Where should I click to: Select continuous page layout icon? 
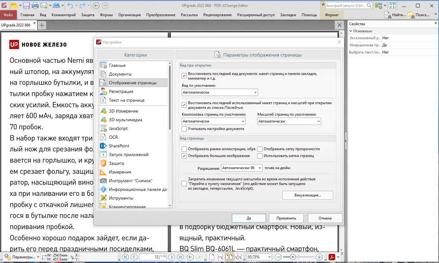(x=220, y=257)
